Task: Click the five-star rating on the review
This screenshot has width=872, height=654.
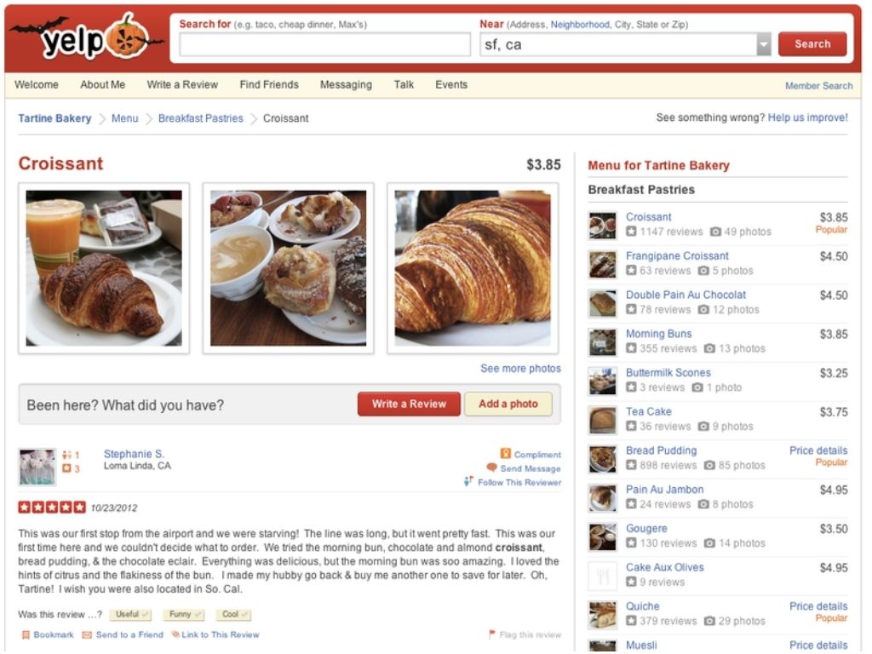Action: coord(52,508)
